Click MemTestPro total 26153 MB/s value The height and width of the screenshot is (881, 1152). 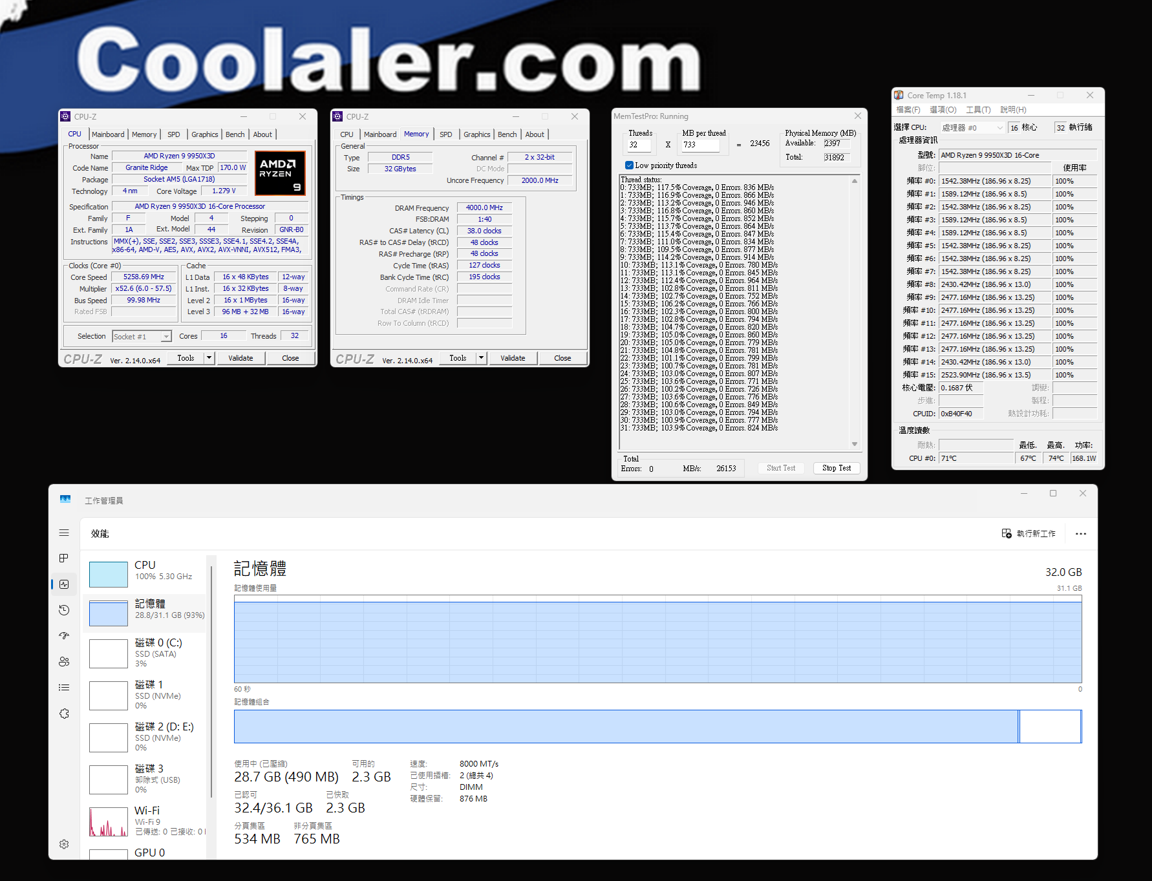[x=726, y=469]
